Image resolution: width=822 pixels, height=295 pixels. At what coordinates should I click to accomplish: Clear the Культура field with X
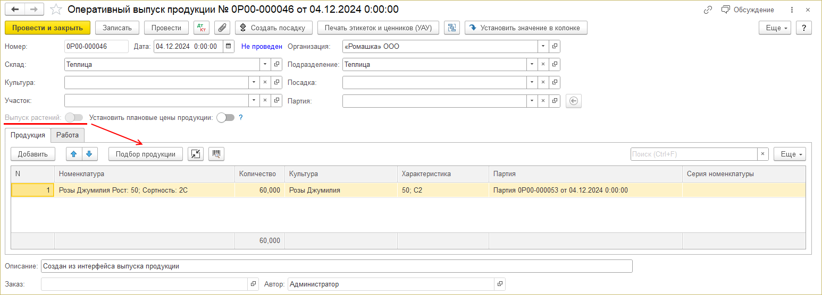[265, 82]
